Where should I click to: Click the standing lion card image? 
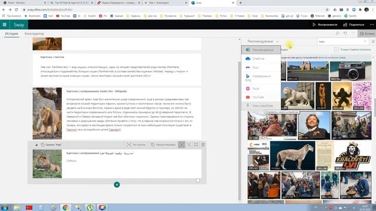click(47, 113)
